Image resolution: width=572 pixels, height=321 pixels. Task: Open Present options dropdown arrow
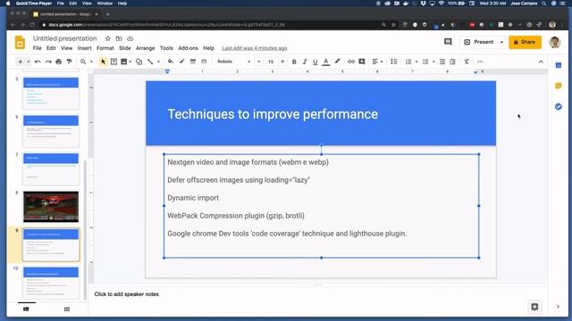tap(501, 42)
